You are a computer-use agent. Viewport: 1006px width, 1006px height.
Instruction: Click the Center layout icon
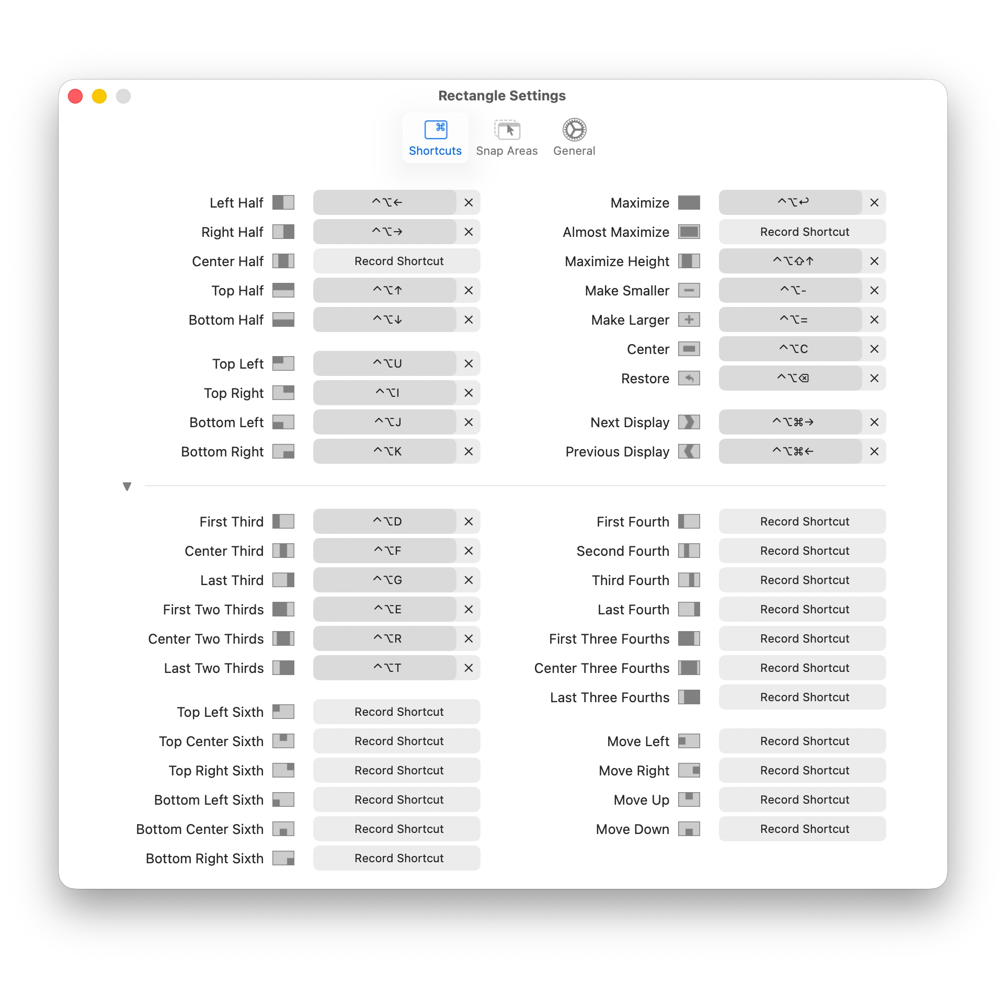(x=689, y=349)
